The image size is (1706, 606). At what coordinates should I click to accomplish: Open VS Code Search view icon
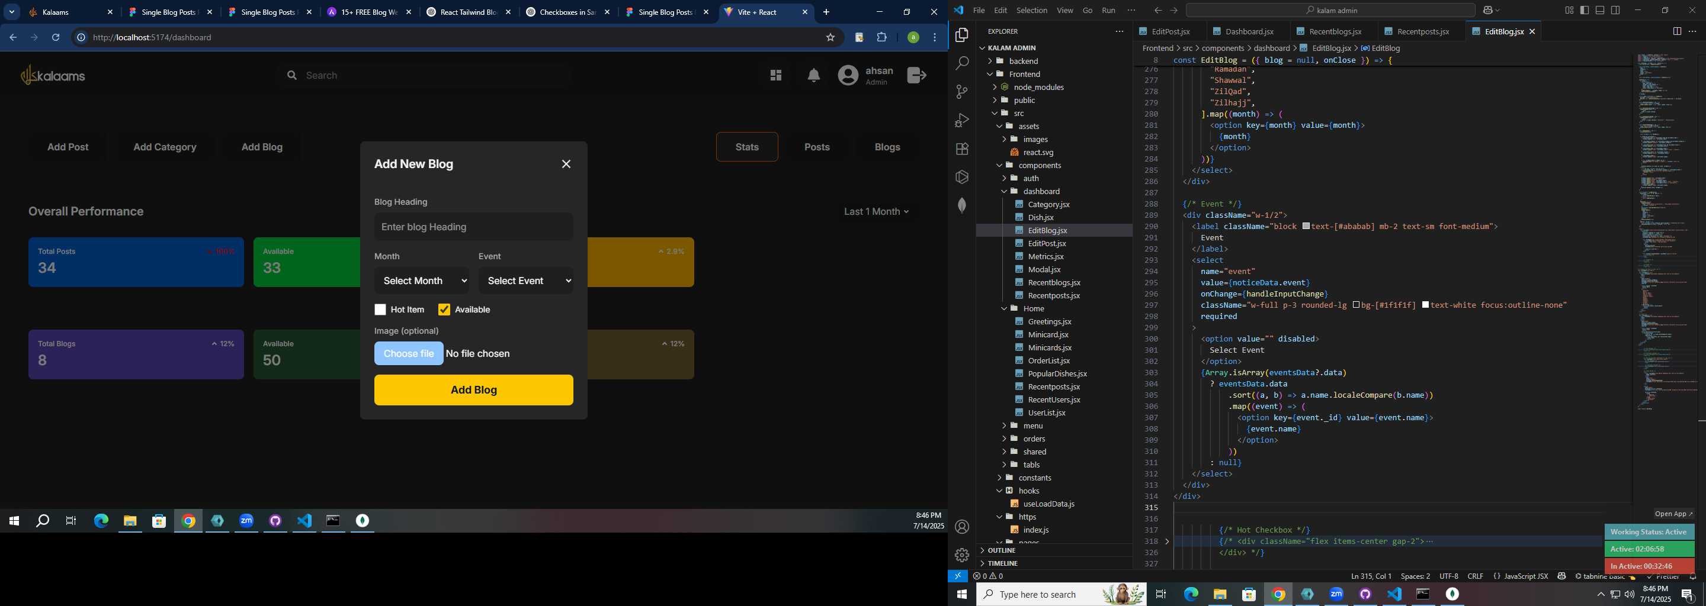(962, 63)
